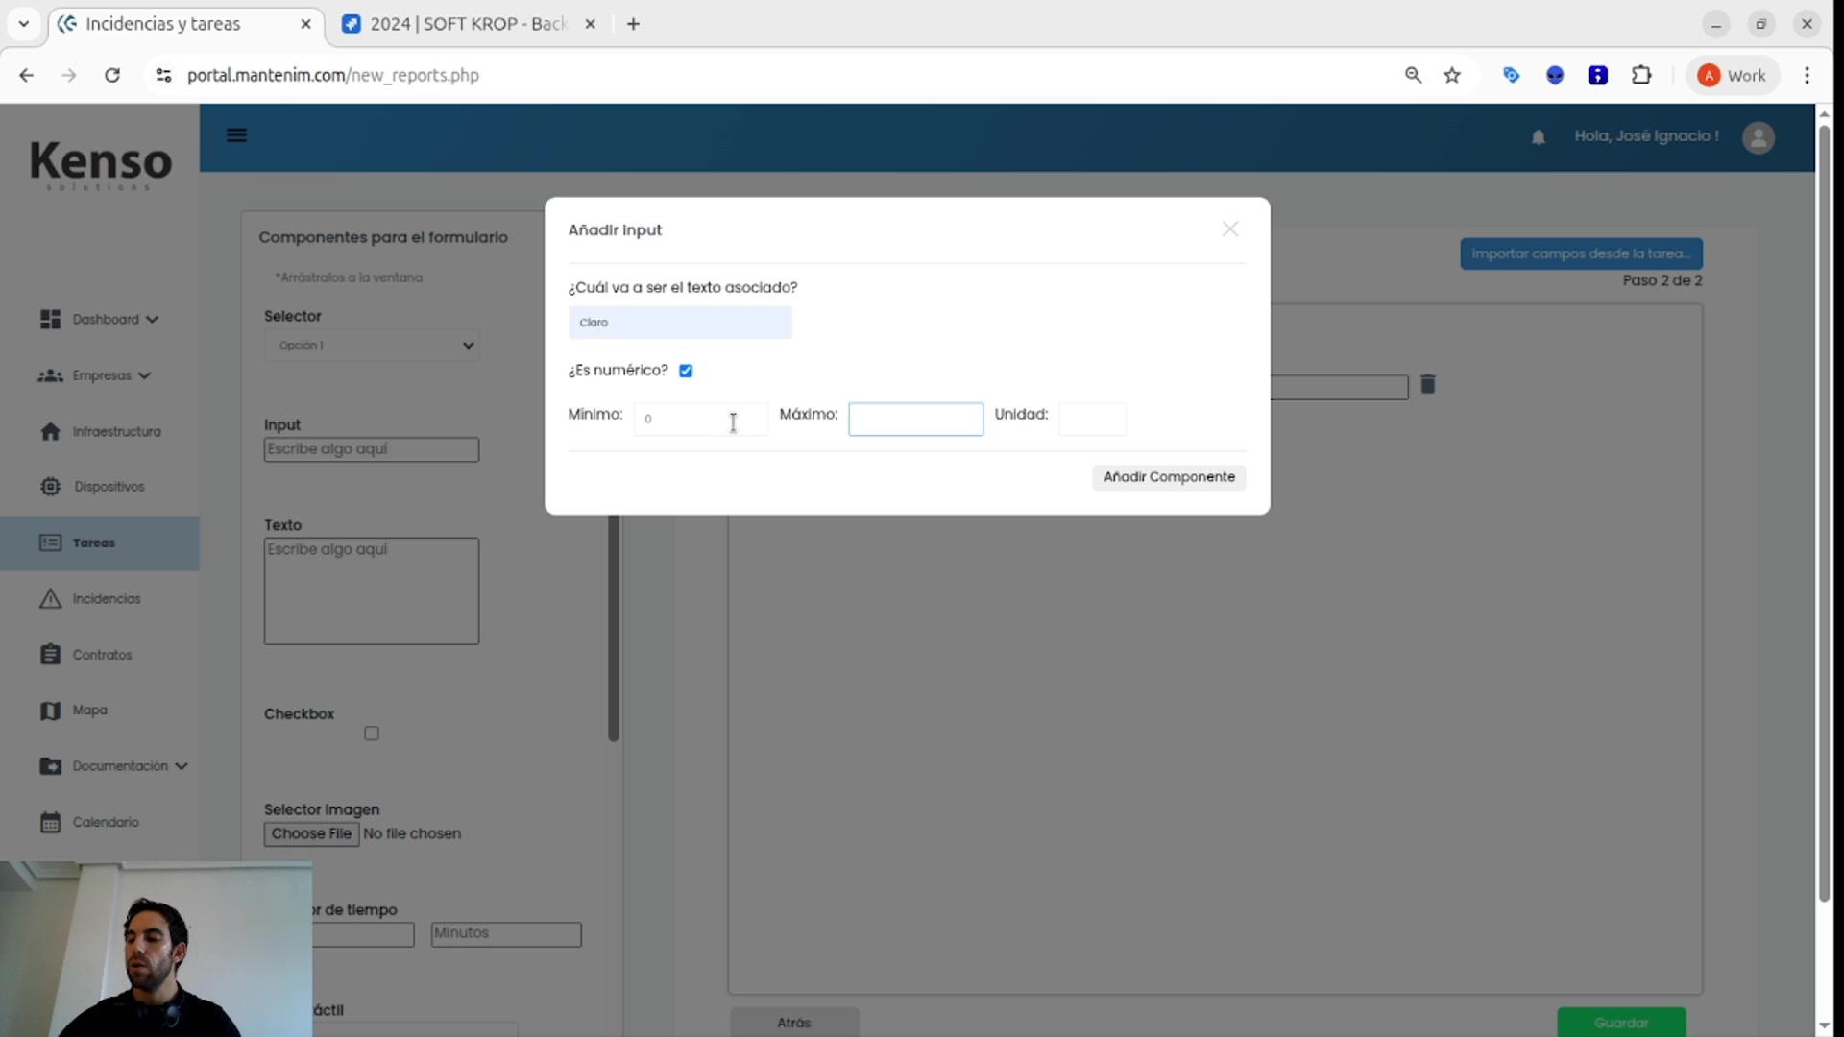The width and height of the screenshot is (1844, 1037).
Task: Focus the Máximo input field
Action: tap(915, 419)
